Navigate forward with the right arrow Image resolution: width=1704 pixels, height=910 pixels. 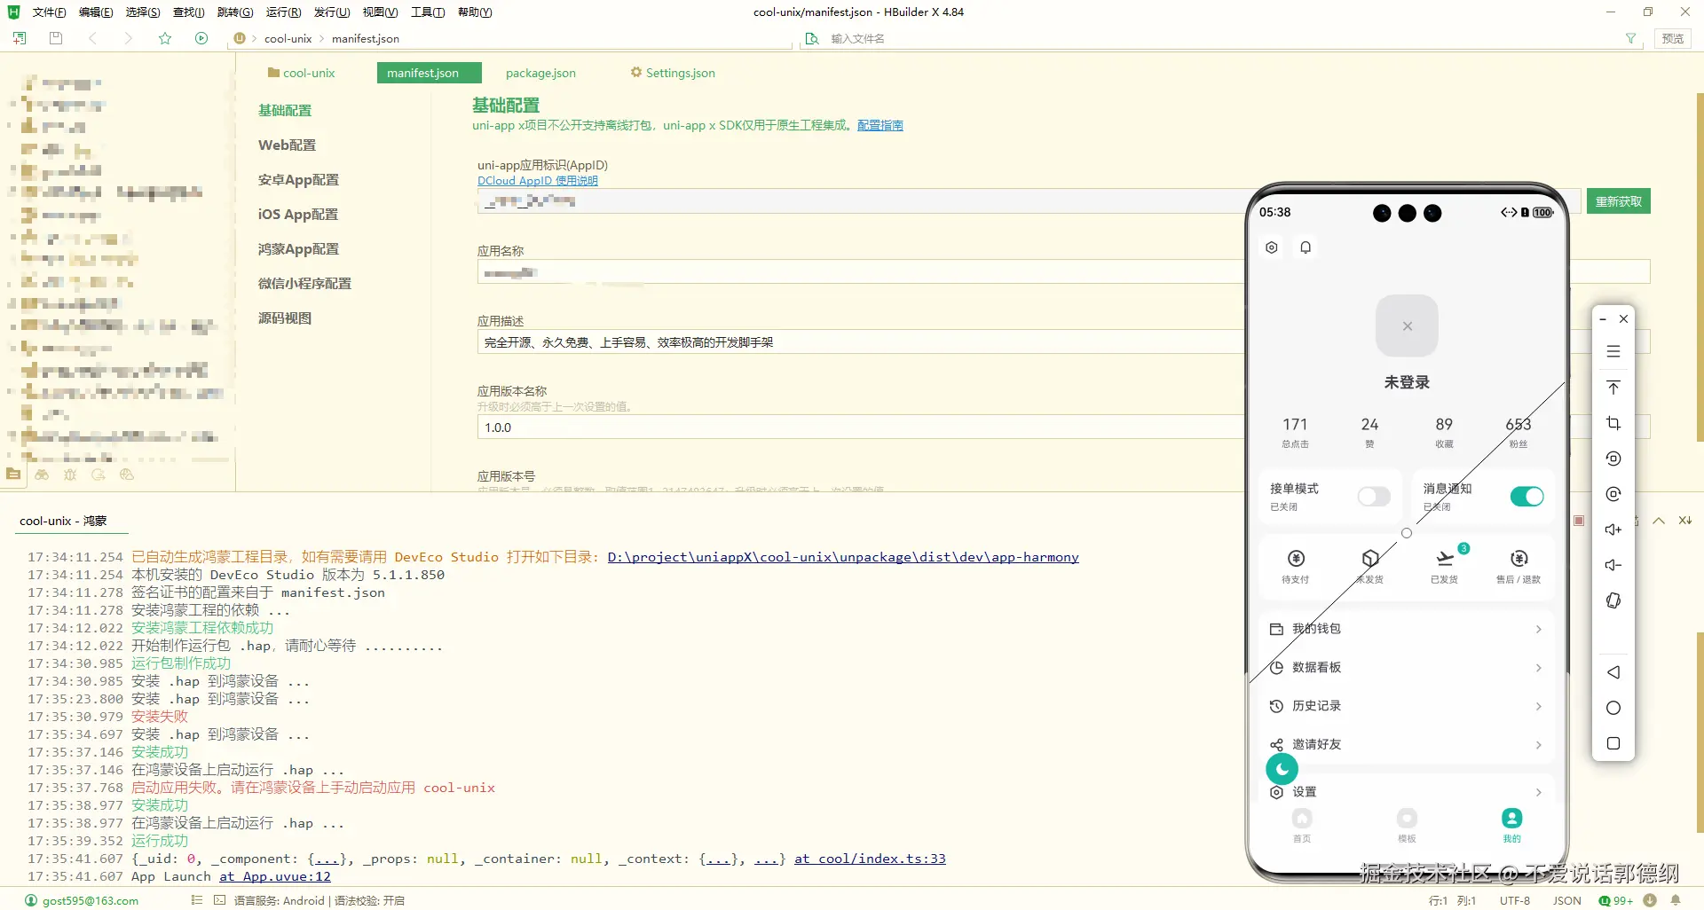(129, 38)
